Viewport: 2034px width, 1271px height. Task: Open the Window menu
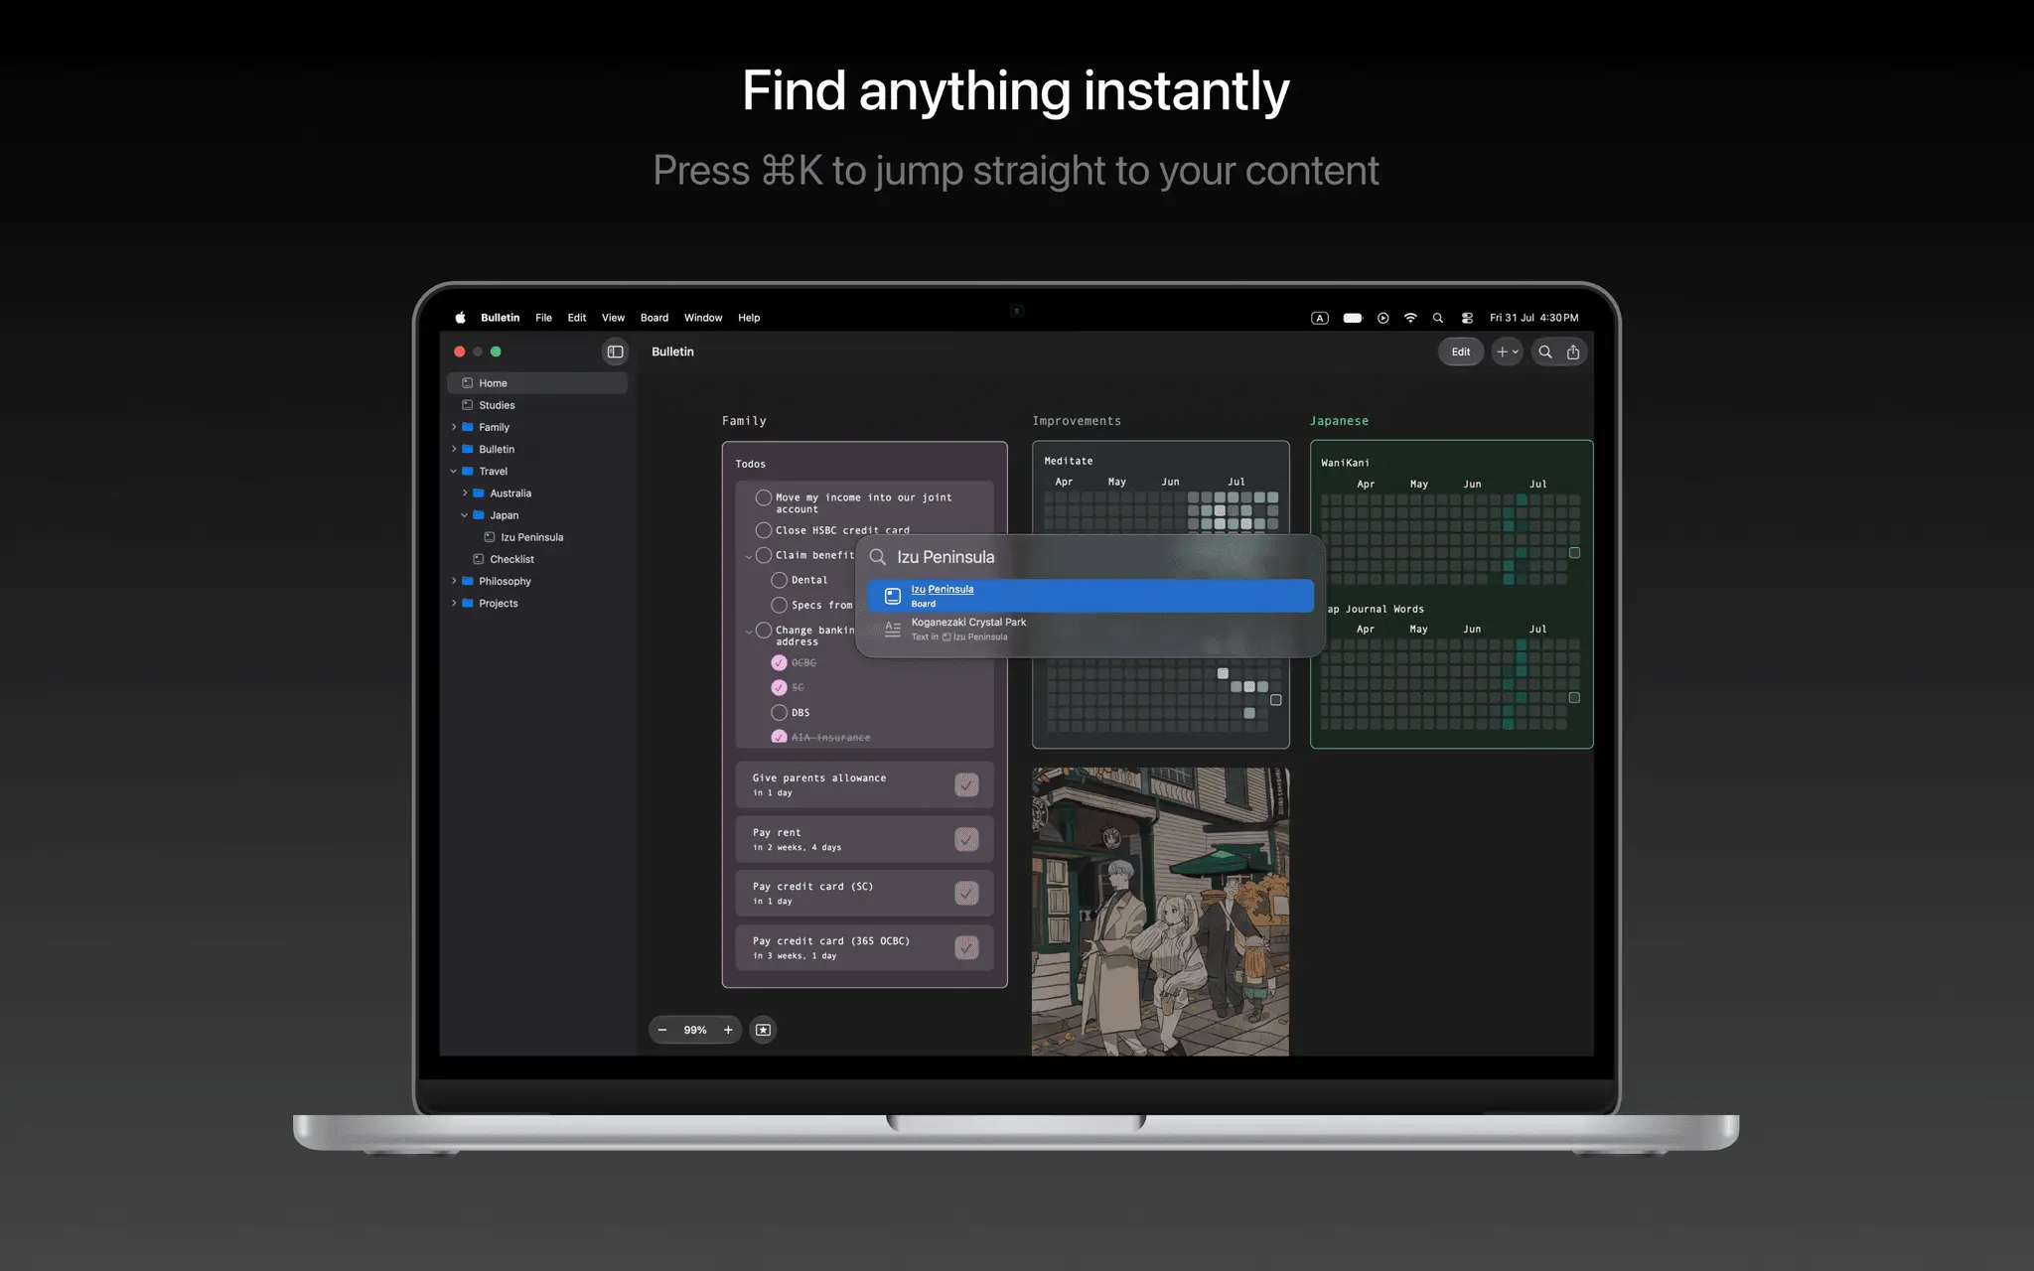(703, 318)
